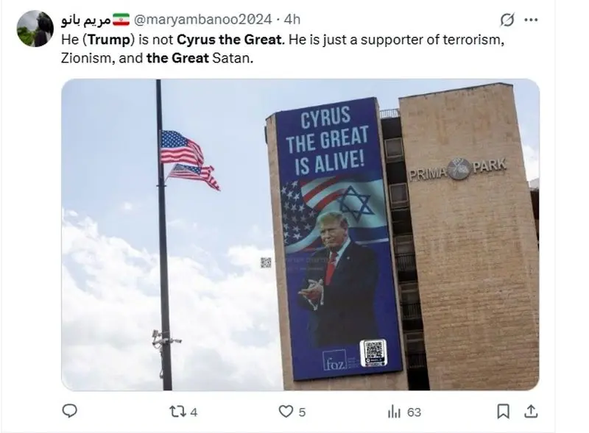Click the Prima Park sign in the photo
Viewport: 589px width, 433px height.
458,169
